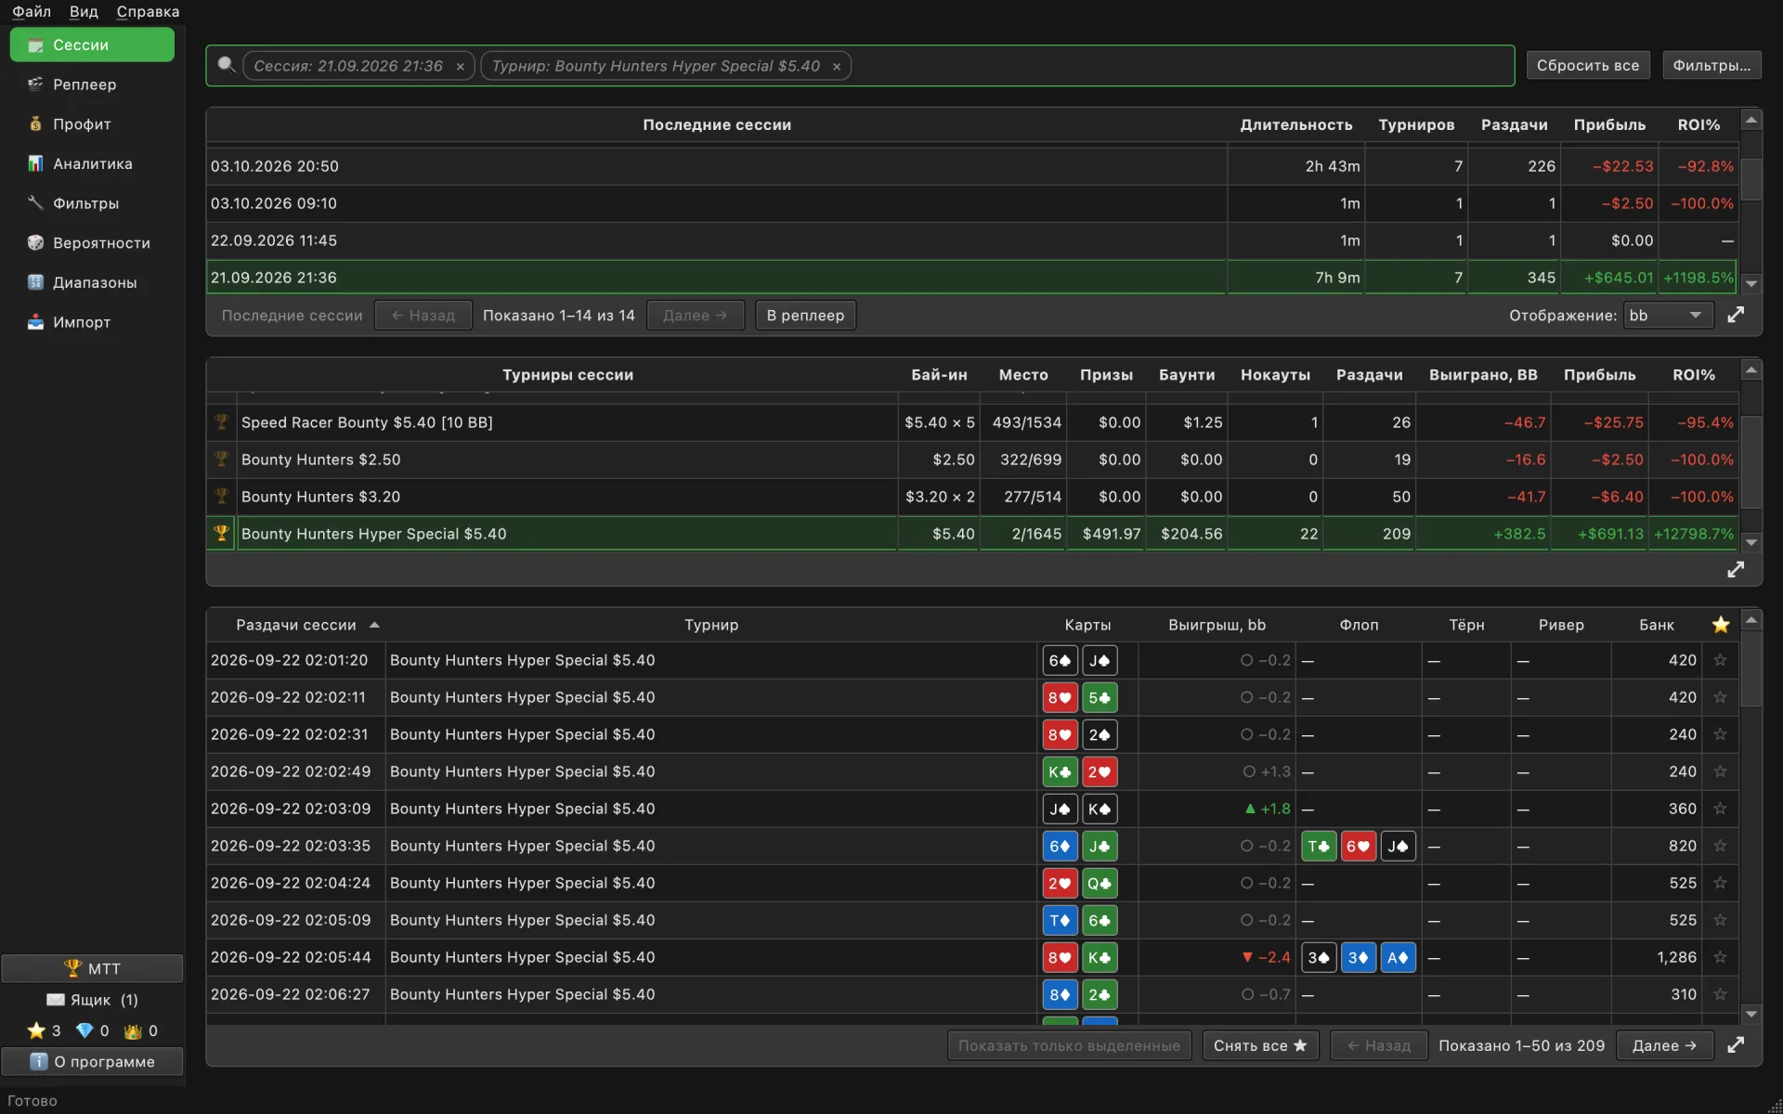Image resolution: width=1783 pixels, height=1114 pixels.
Task: Click the sessions table vertical scrollbar thumb
Action: [1750, 178]
